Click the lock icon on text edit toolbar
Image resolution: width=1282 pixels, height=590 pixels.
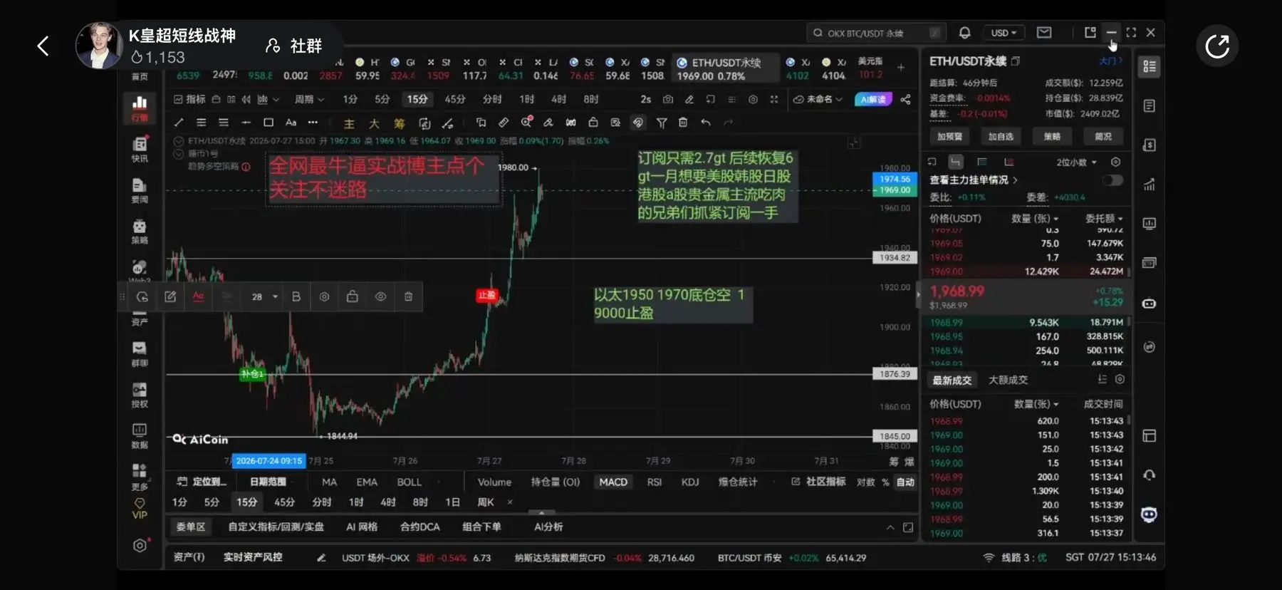352,296
